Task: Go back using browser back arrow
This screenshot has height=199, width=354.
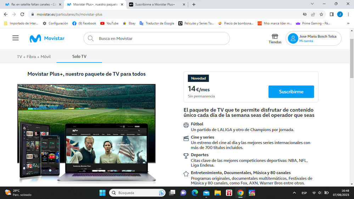Action: [6, 14]
